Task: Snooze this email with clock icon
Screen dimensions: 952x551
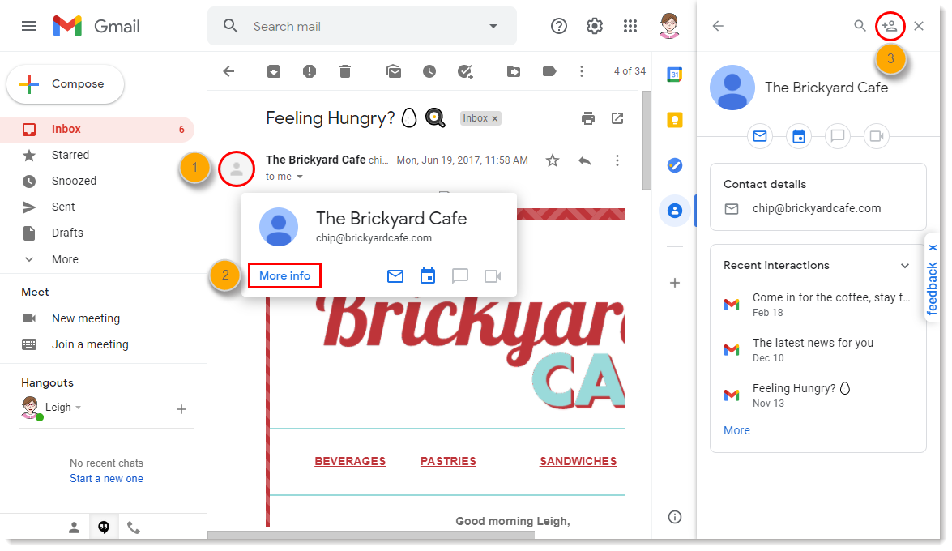Action: click(x=429, y=71)
